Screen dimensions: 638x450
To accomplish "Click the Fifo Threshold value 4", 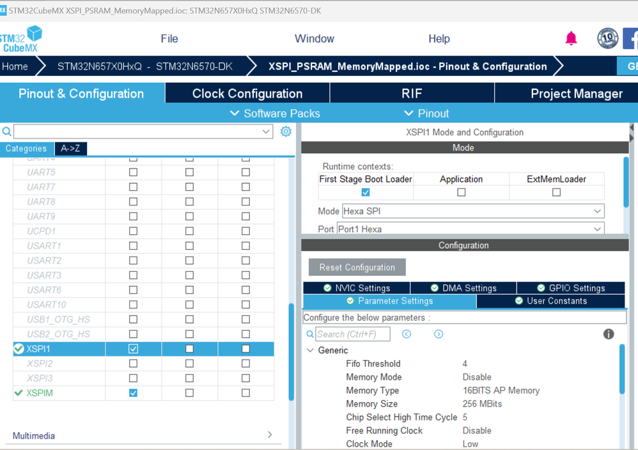I will tap(465, 363).
